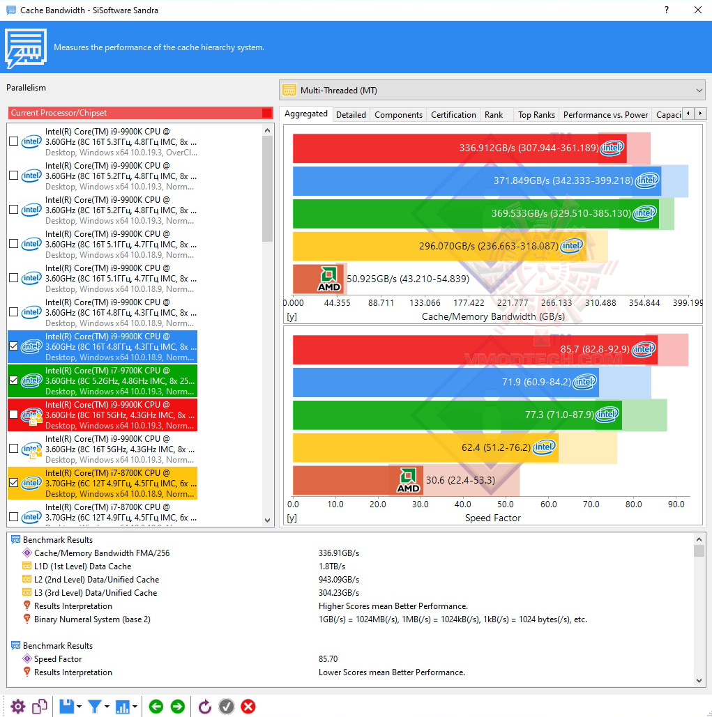
Task: Close the Cache Bandwidth window
Action: (698, 10)
